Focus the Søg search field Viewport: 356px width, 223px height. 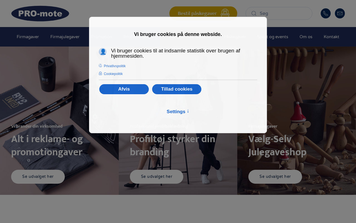pos(279,13)
